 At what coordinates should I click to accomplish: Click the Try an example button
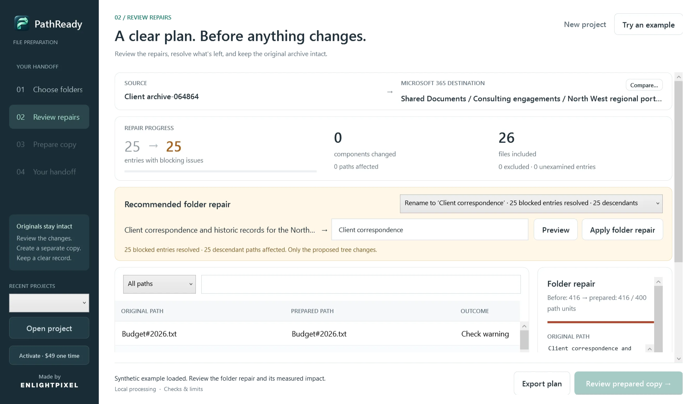(648, 24)
